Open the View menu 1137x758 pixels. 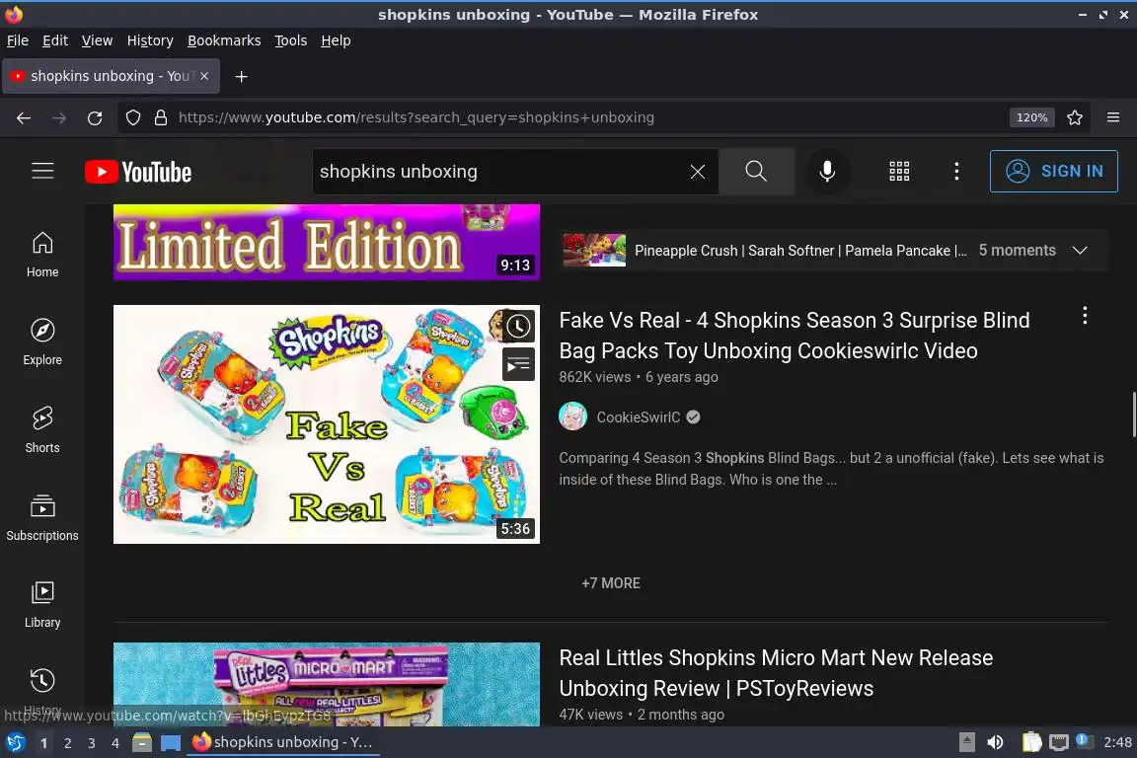click(x=97, y=40)
